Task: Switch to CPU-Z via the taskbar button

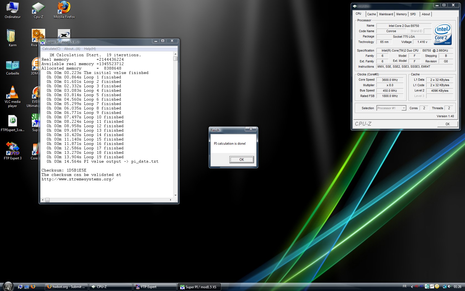Action: (x=111, y=287)
